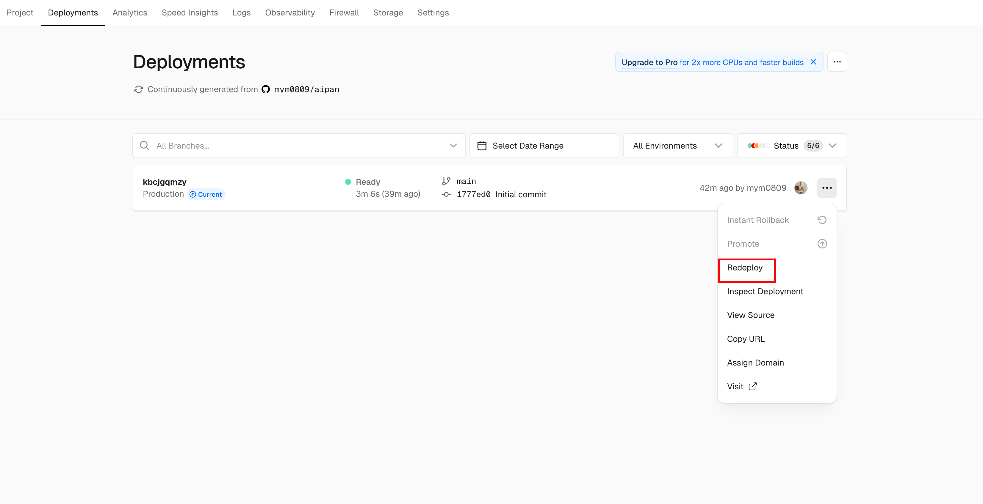Click the three-dots menu beside Upgrade banner
Viewport: 983px width, 504px height.
(x=837, y=62)
